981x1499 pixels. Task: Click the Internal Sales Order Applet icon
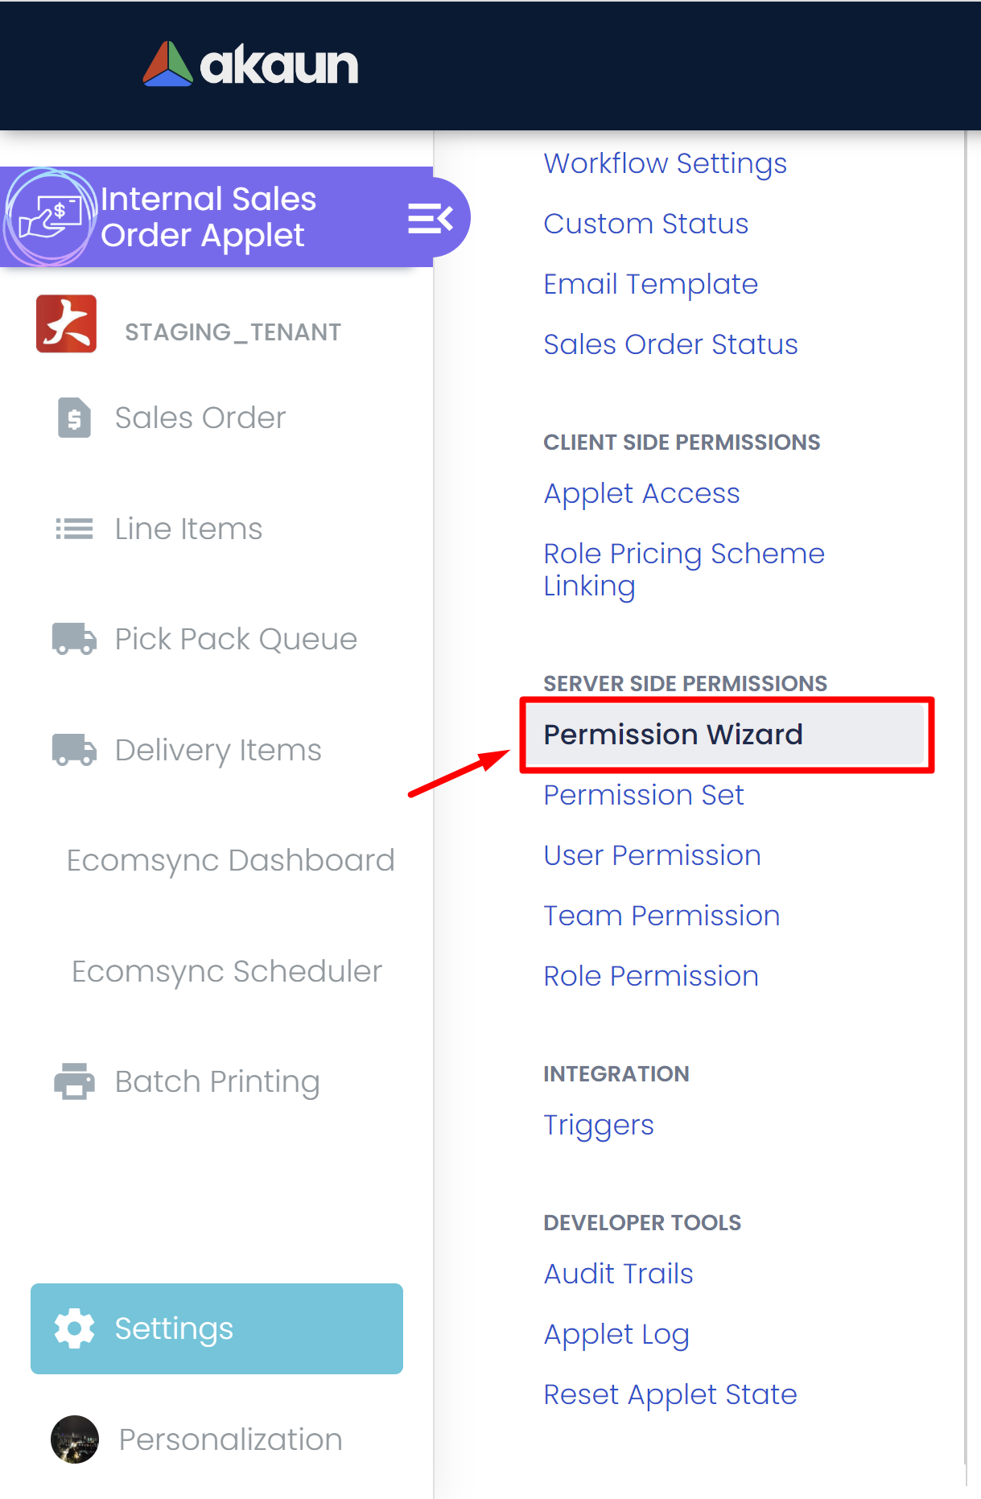(x=50, y=217)
